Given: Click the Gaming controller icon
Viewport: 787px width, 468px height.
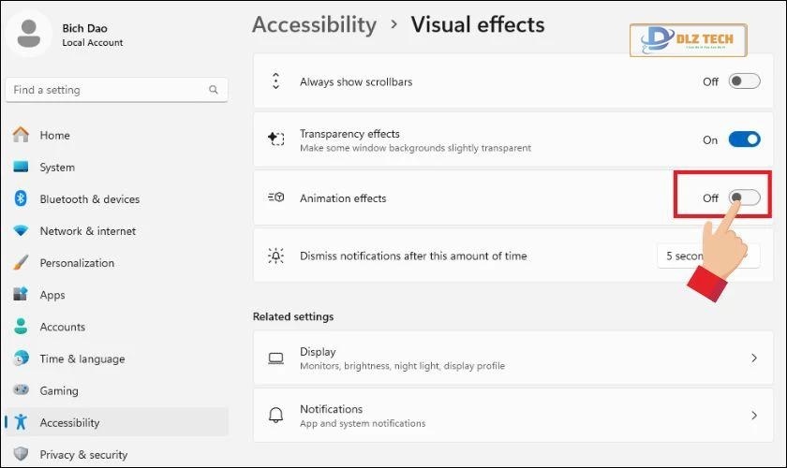Looking at the screenshot, I should tap(21, 390).
